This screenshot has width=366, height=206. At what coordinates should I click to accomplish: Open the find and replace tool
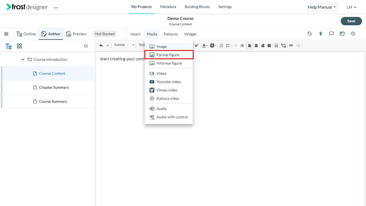pyautogui.click(x=284, y=45)
